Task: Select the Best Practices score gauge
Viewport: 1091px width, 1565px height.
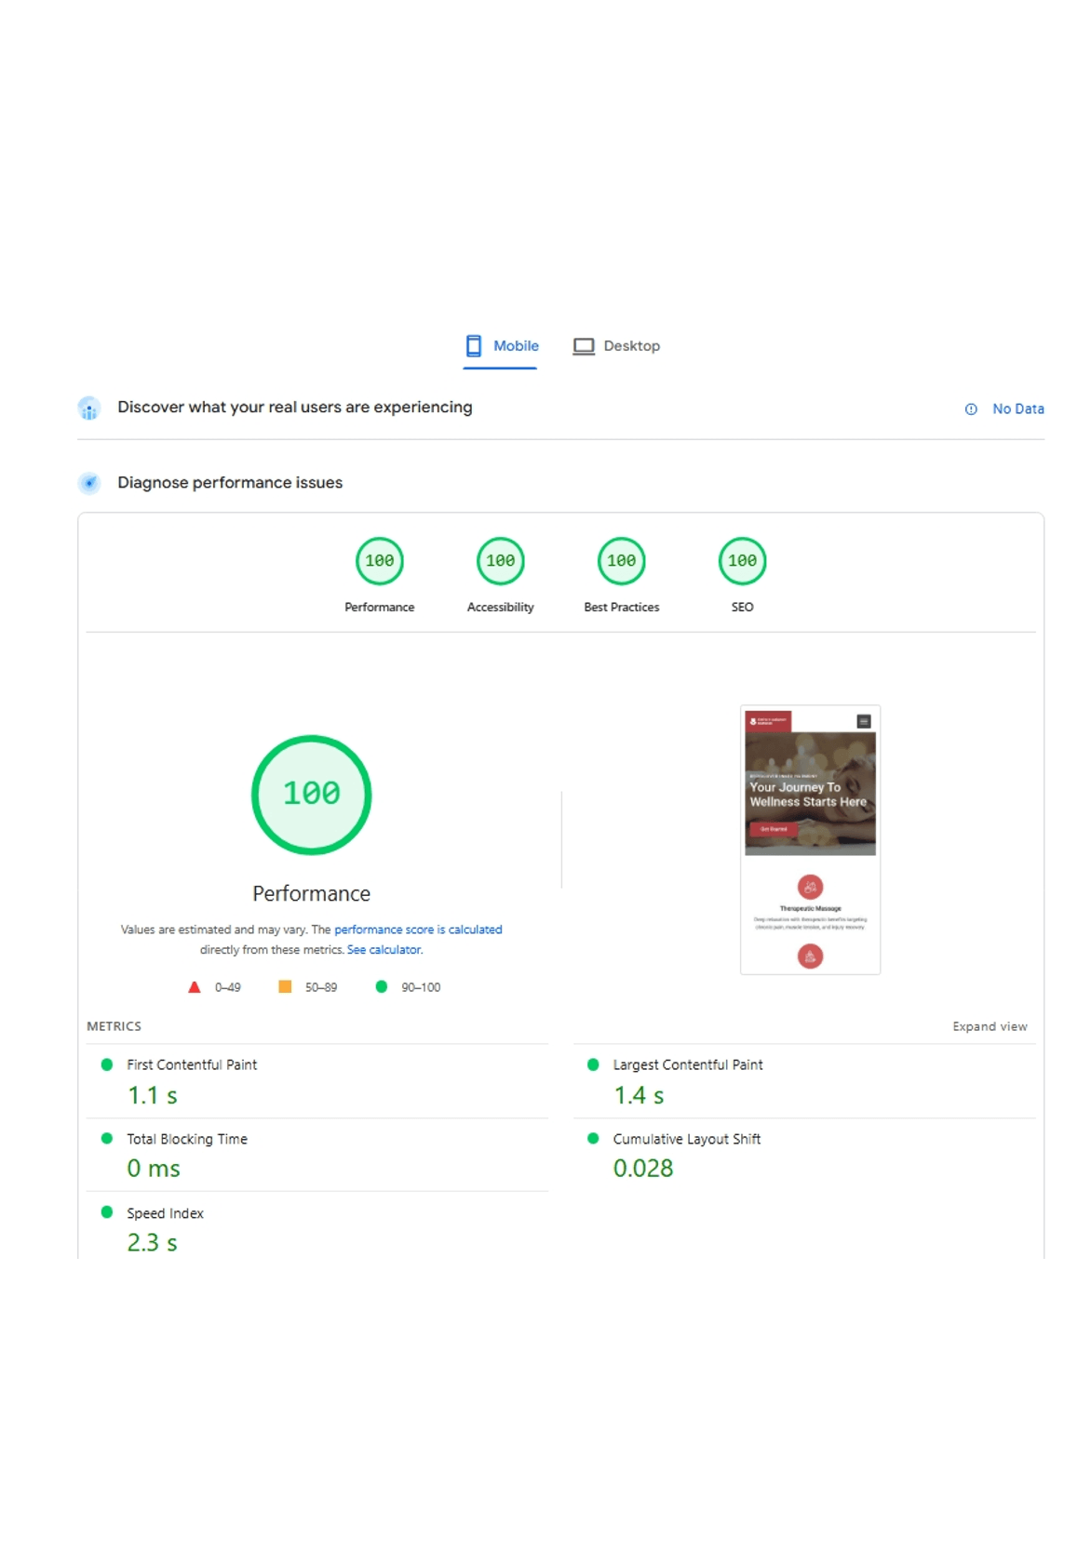Action: pyautogui.click(x=622, y=562)
